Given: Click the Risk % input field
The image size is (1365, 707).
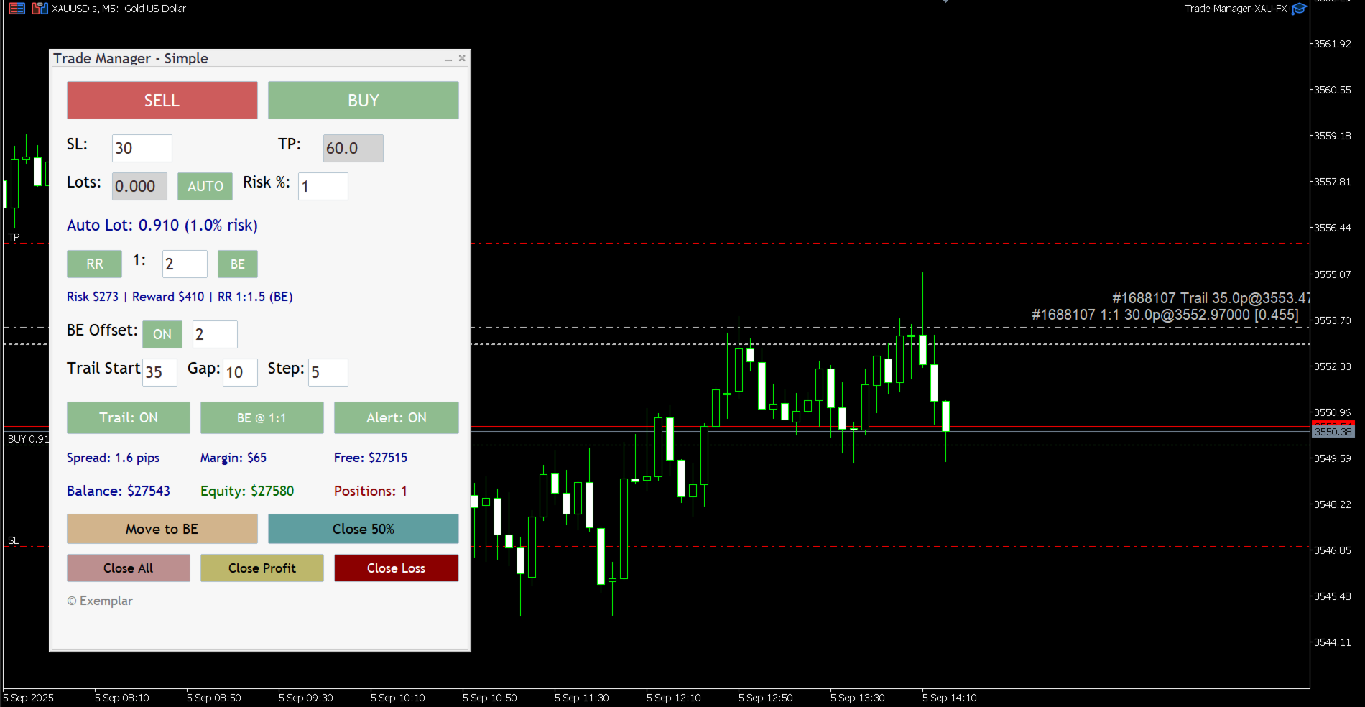Looking at the screenshot, I should click(323, 186).
